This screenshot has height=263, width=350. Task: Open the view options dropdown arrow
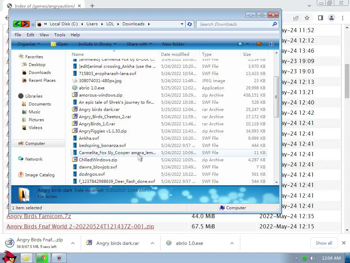click(x=247, y=44)
